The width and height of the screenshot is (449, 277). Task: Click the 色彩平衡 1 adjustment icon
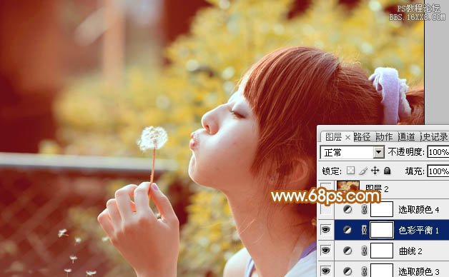347,230
